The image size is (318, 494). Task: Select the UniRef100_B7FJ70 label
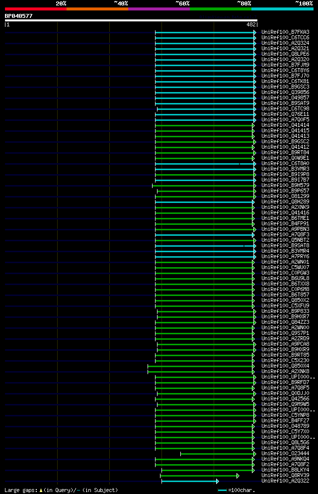(x=285, y=76)
